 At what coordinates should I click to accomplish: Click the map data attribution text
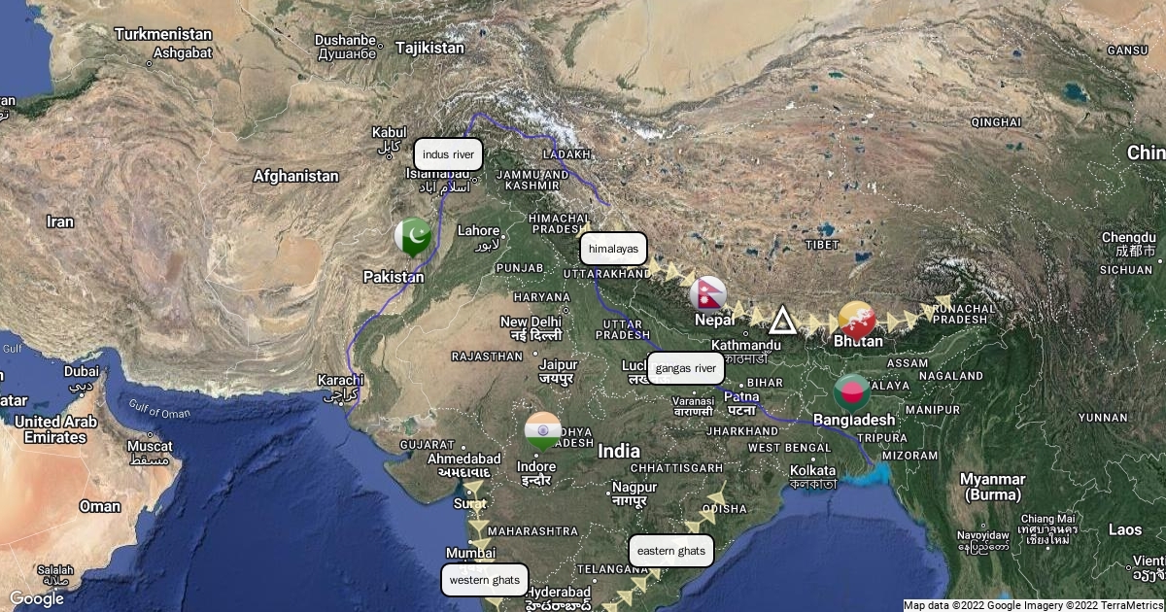tap(1034, 604)
